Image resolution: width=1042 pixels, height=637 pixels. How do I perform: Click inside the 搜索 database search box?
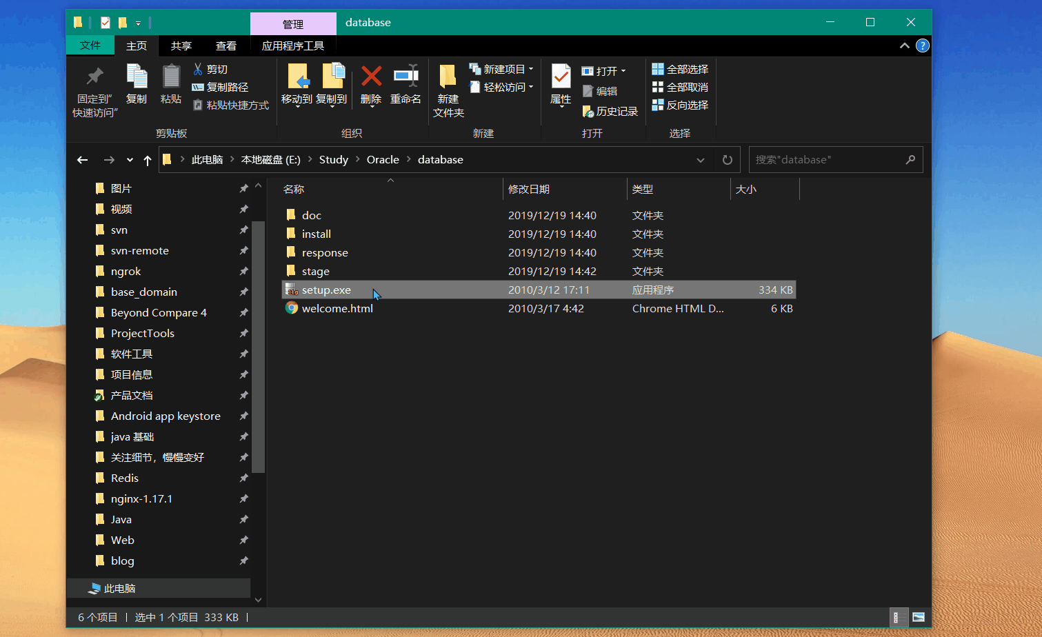(828, 159)
